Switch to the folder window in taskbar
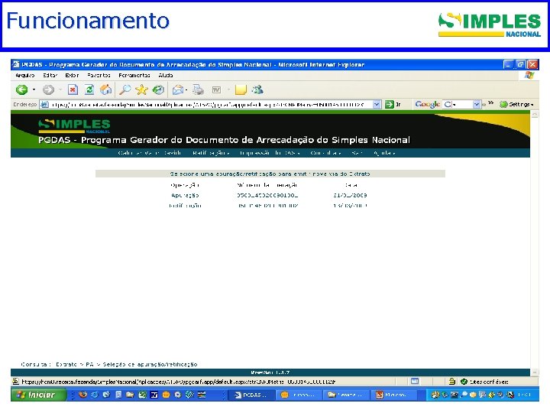550x413 pixels. tap(345, 395)
